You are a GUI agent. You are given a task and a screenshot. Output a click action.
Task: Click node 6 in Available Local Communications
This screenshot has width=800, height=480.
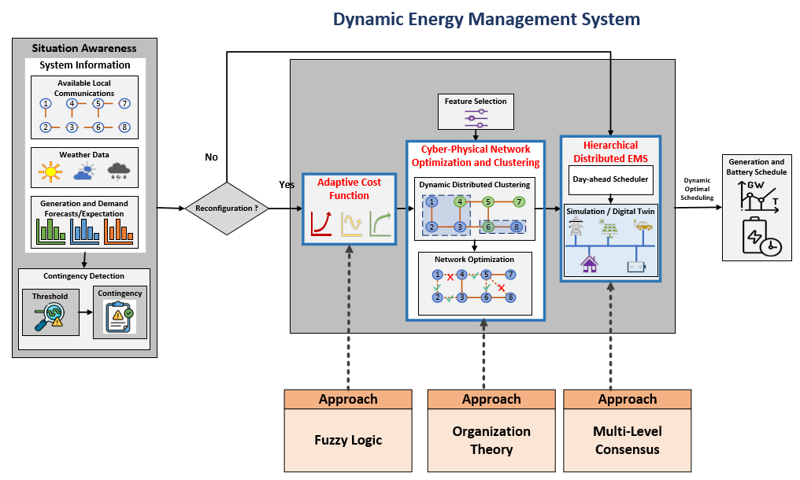pyautogui.click(x=98, y=127)
